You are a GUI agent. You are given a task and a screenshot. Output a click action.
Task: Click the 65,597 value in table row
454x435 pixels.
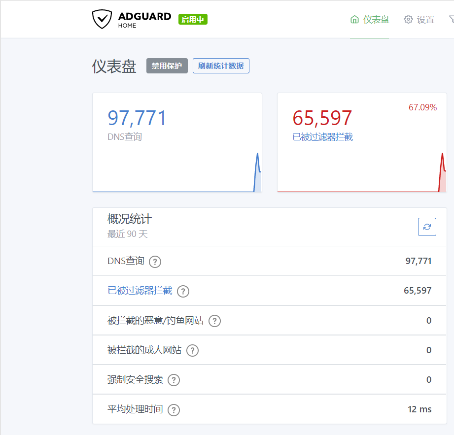click(x=418, y=291)
